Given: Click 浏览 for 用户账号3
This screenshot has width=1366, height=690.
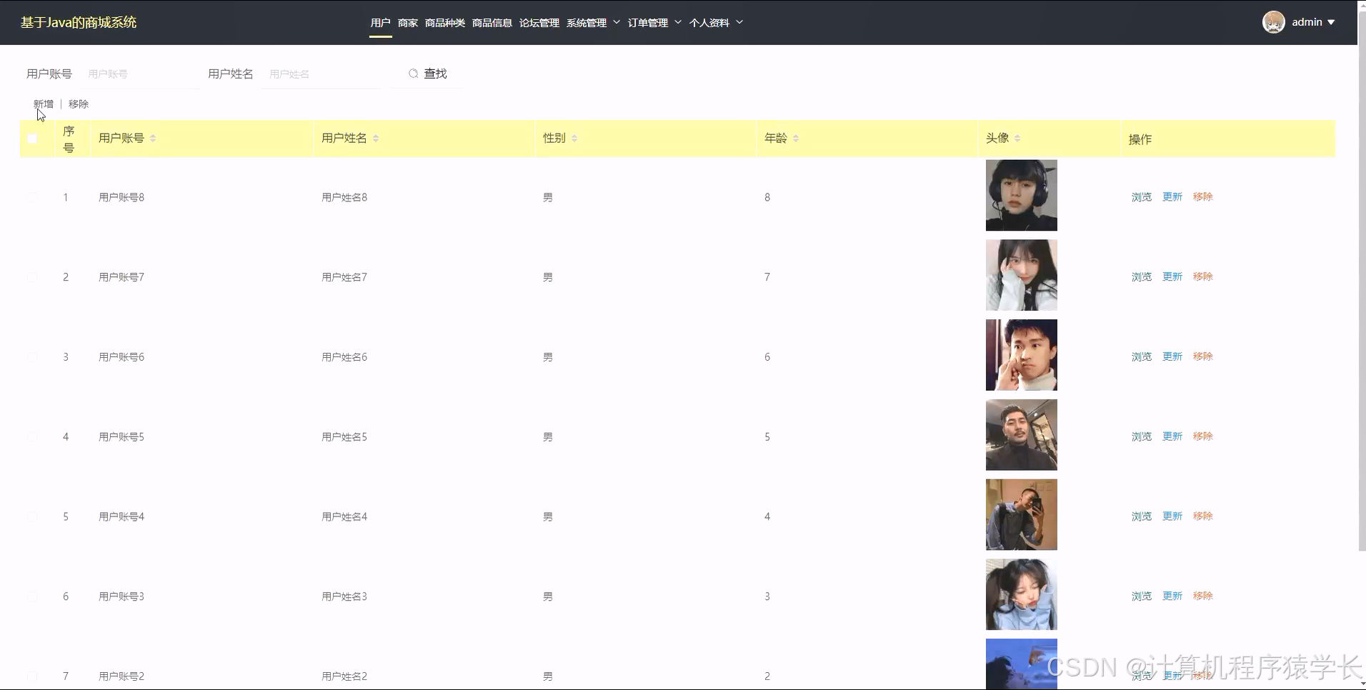Looking at the screenshot, I should point(1142,596).
